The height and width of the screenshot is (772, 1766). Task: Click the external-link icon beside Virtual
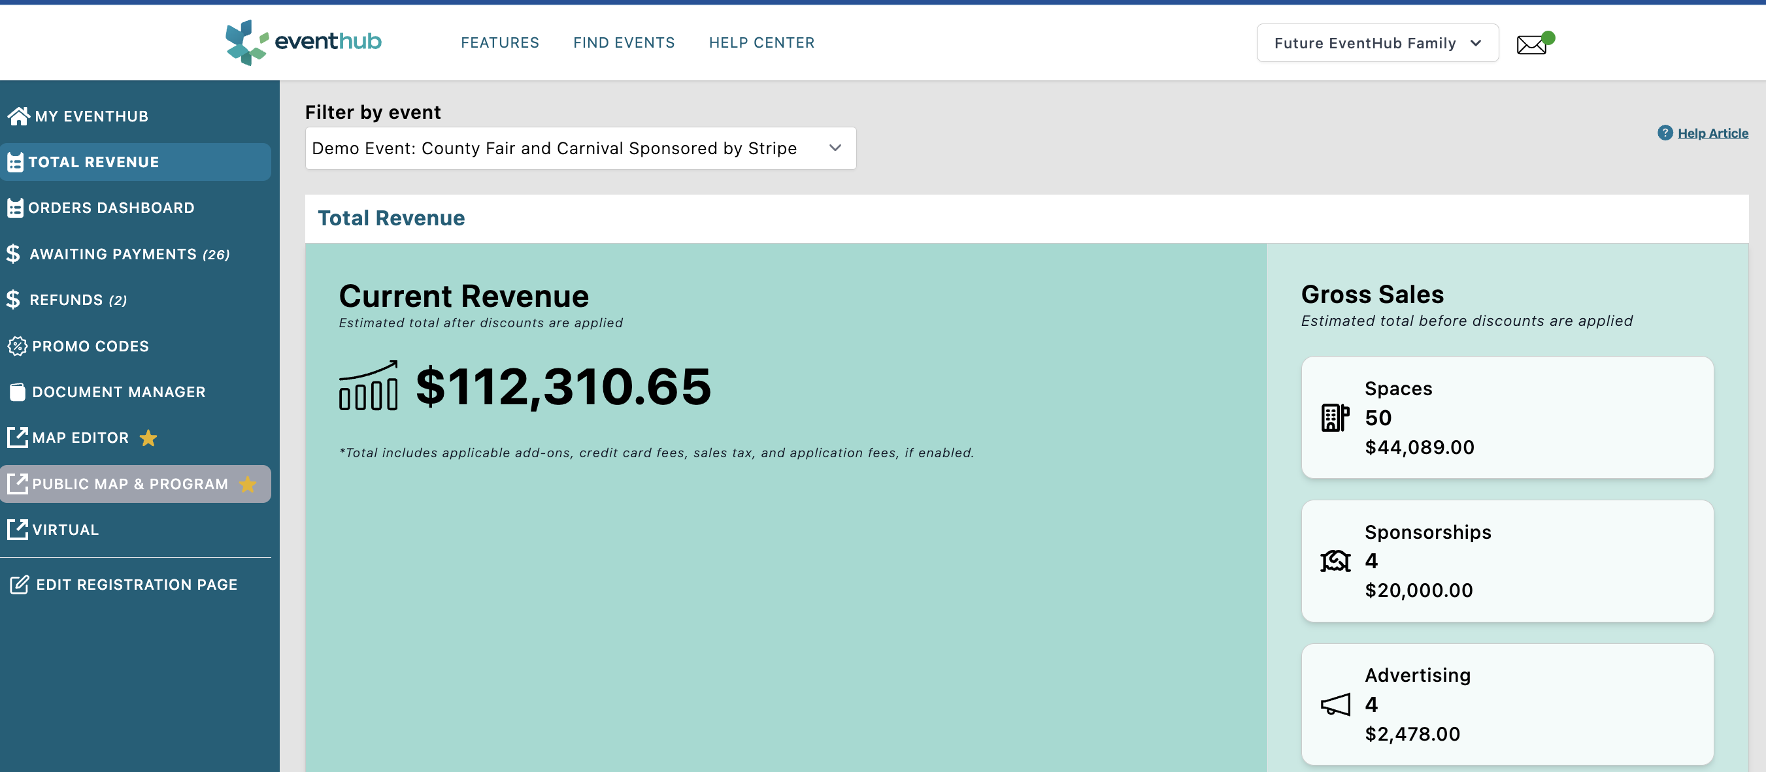[18, 529]
